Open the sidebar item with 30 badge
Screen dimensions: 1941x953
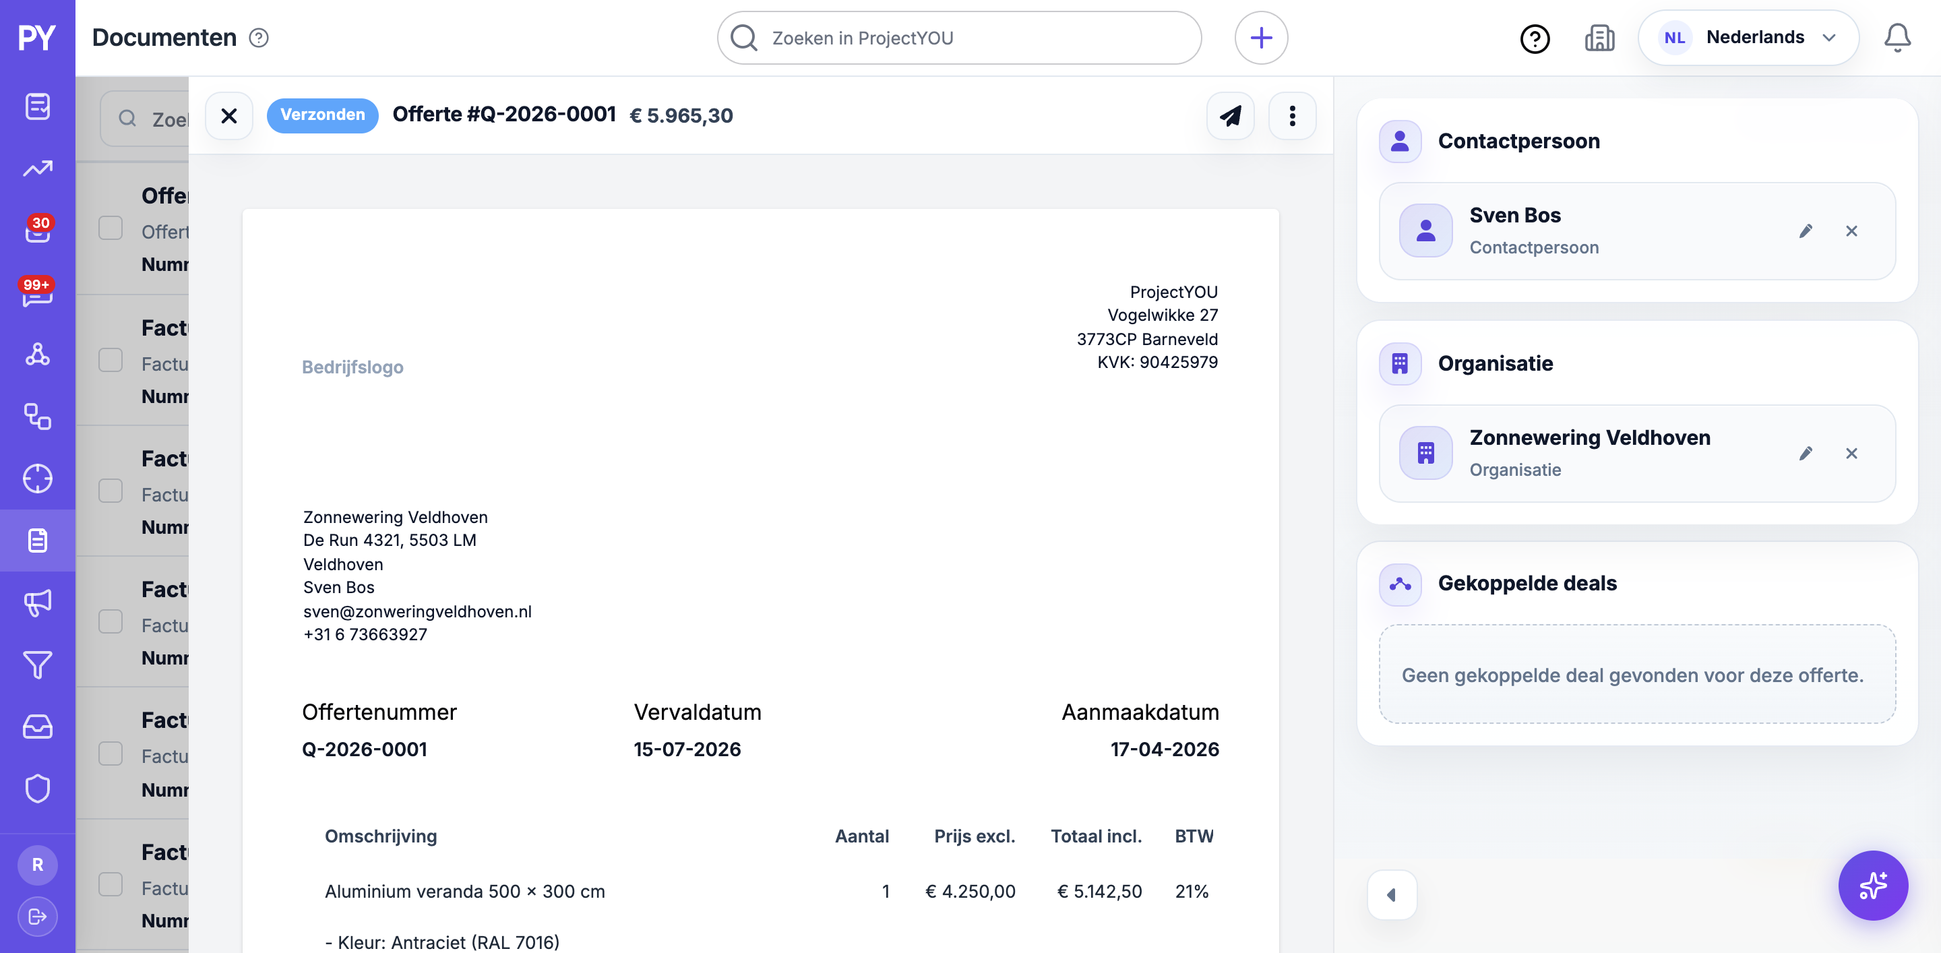pos(38,230)
